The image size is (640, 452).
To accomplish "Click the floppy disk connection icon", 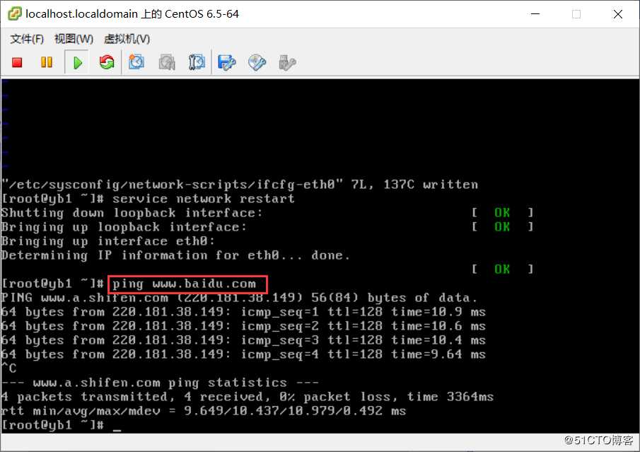I will [227, 62].
